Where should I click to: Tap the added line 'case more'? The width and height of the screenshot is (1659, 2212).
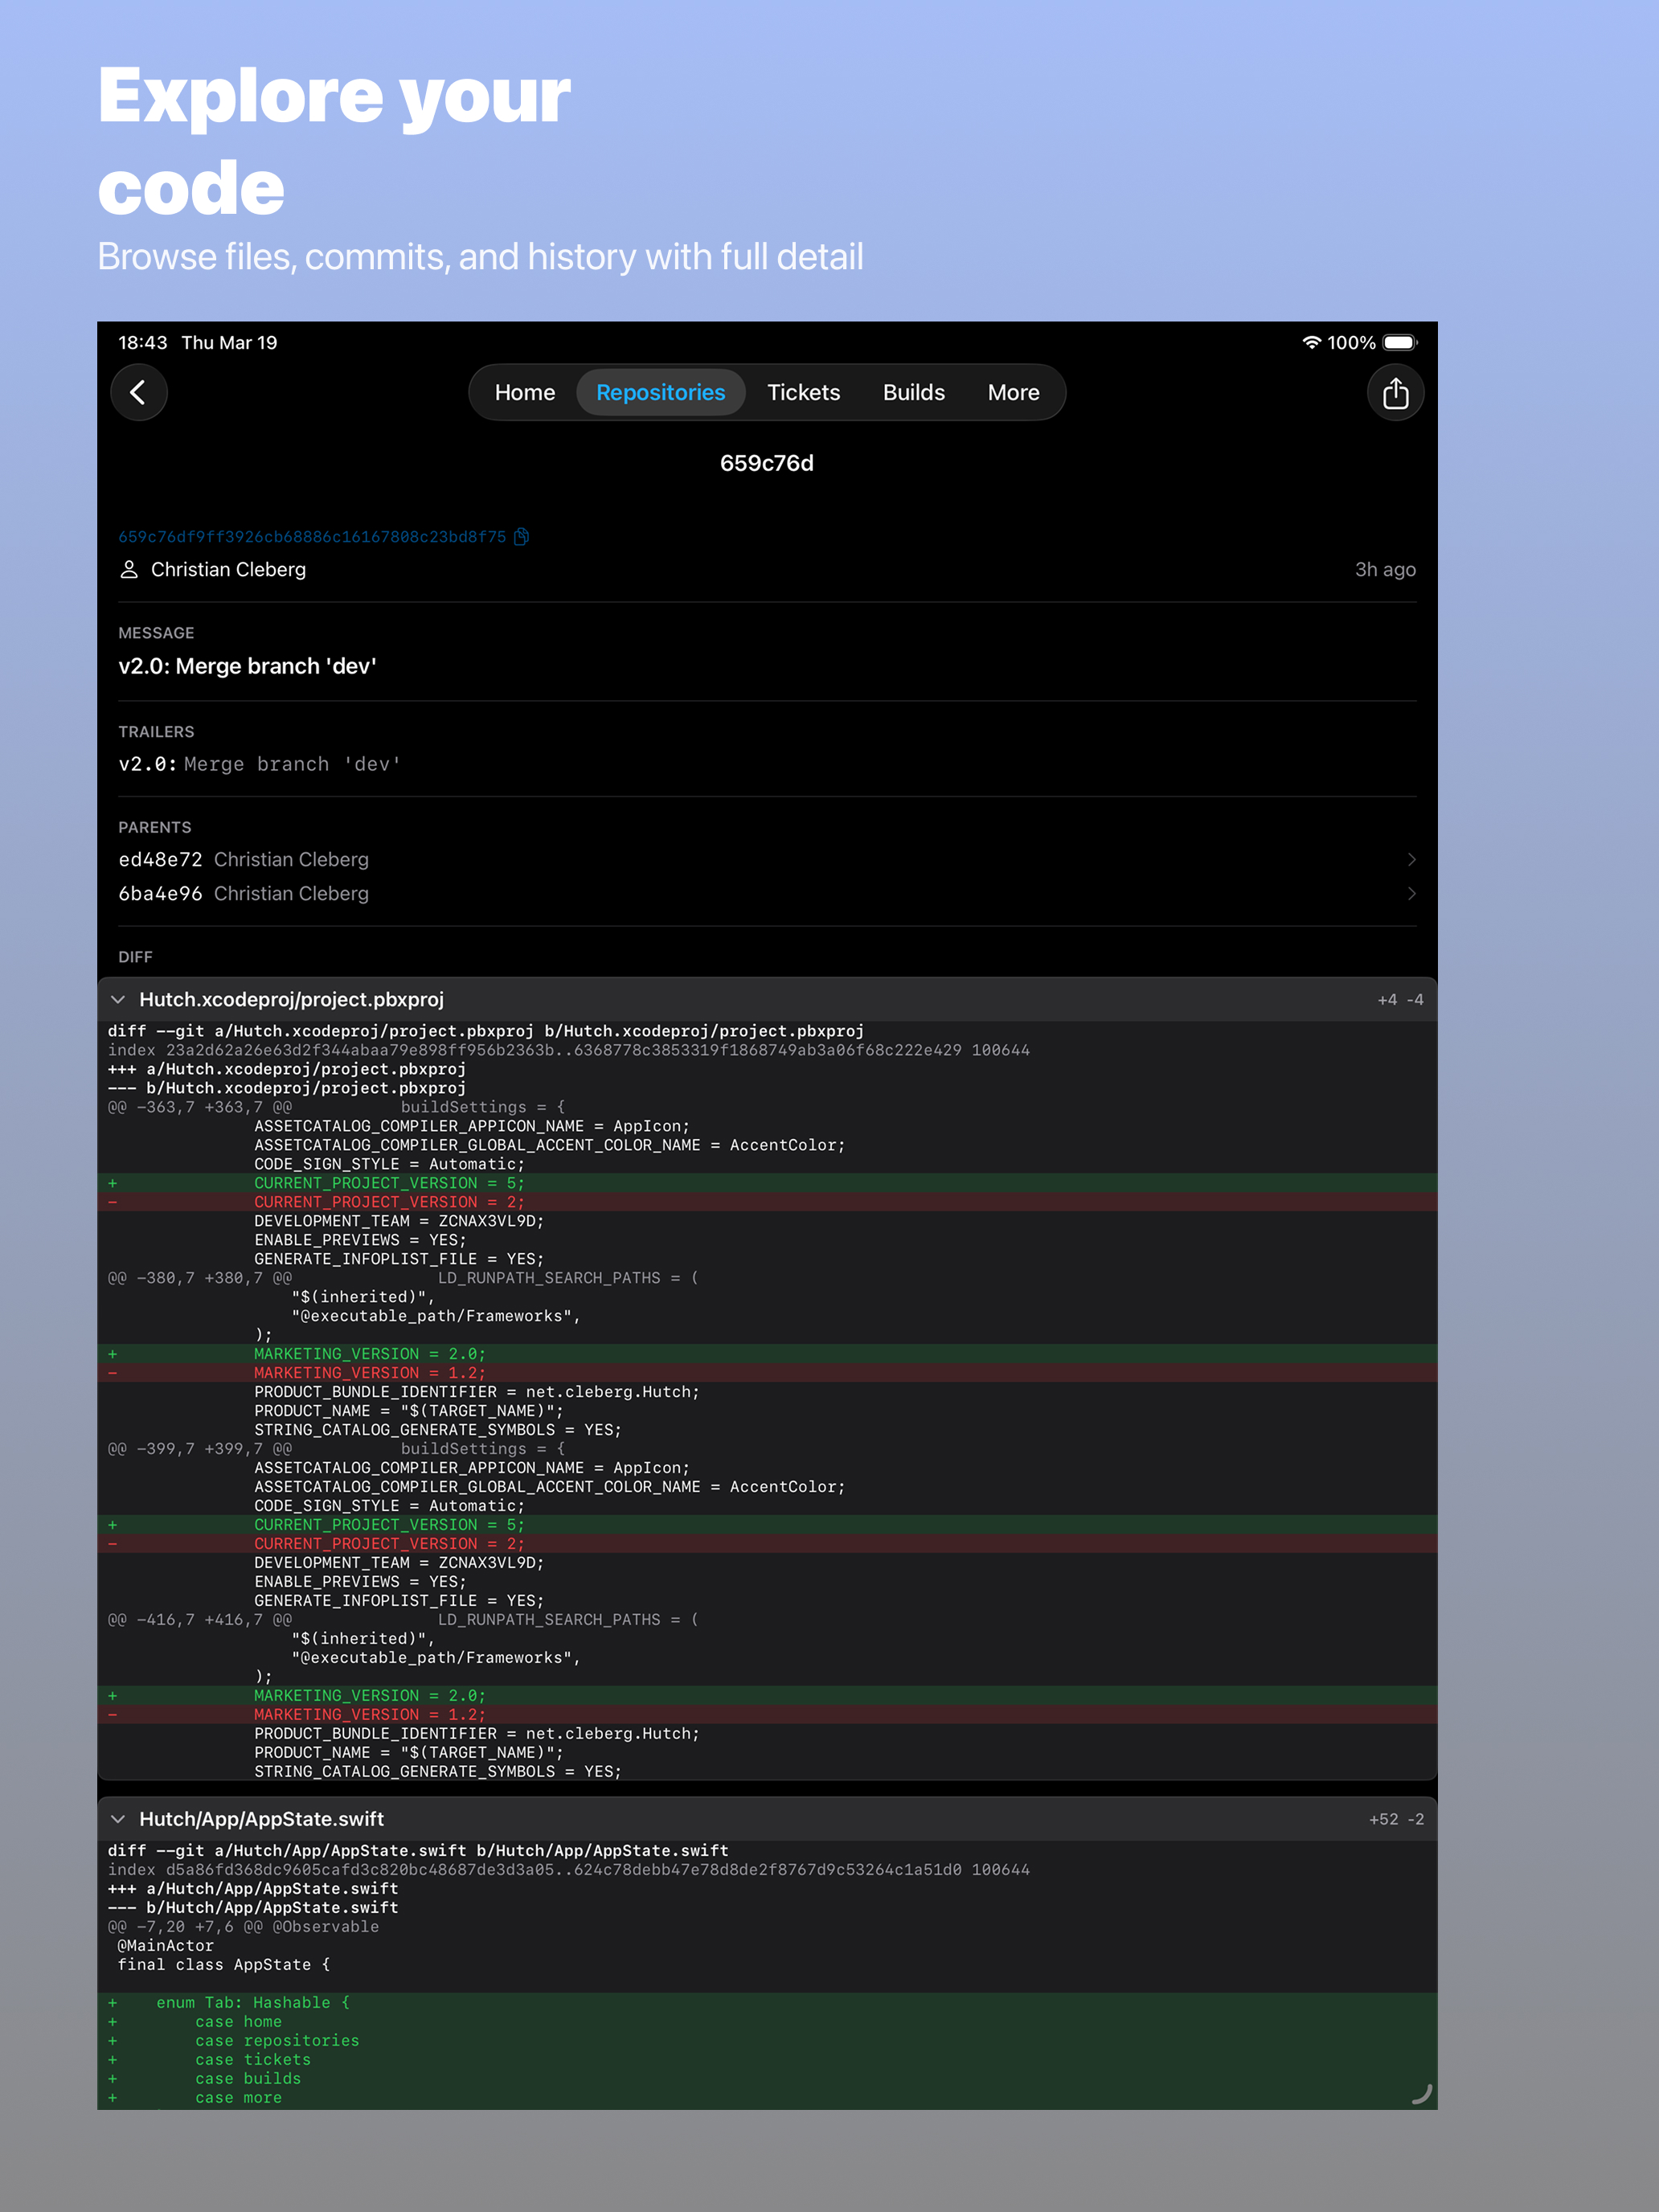pyautogui.click(x=238, y=2097)
